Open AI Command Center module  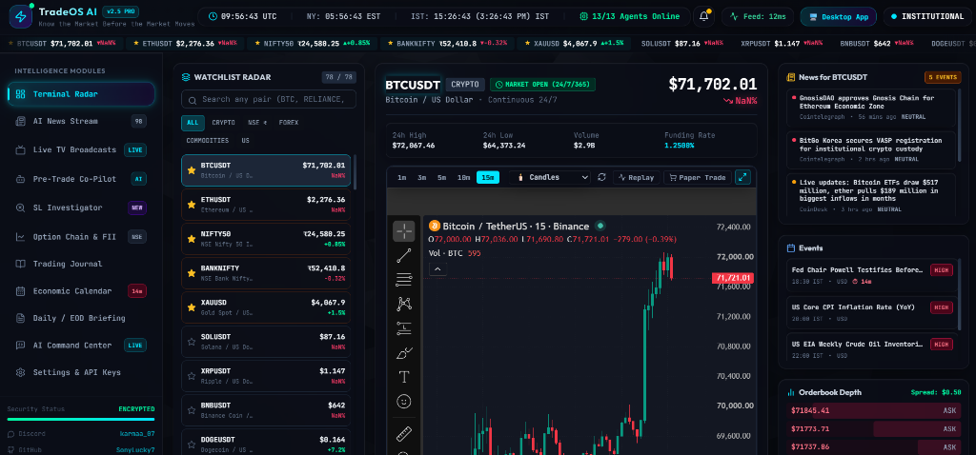81,345
